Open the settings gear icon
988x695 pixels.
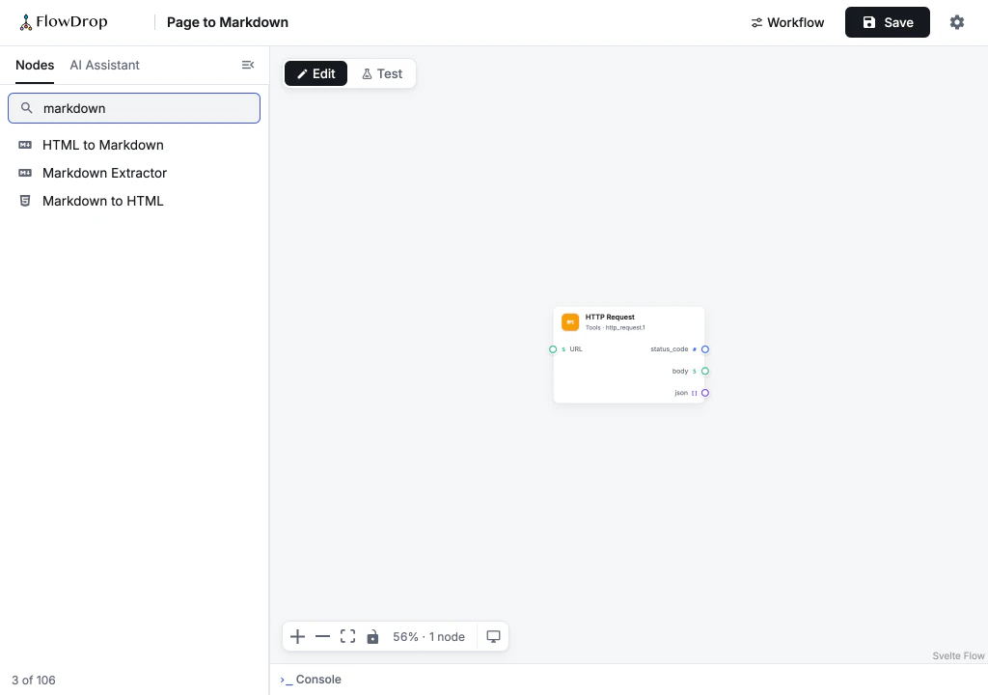pos(956,22)
